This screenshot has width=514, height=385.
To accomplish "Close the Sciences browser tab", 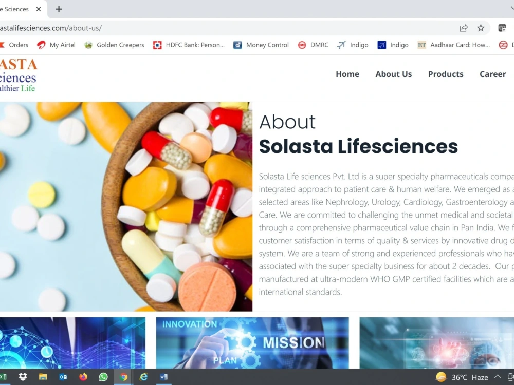I will (39, 9).
